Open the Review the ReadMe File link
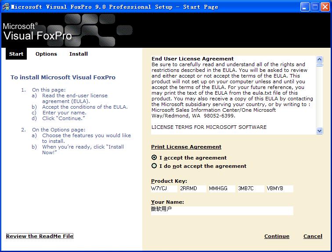Image resolution: width=332 pixels, height=252 pixels. 40,236
